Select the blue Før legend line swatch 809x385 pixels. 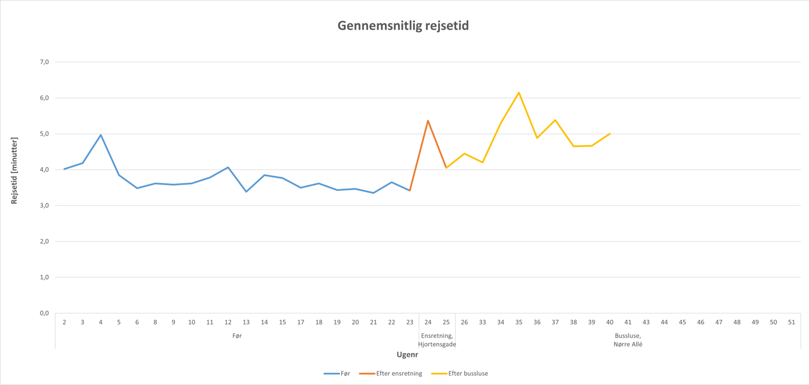tap(331, 374)
